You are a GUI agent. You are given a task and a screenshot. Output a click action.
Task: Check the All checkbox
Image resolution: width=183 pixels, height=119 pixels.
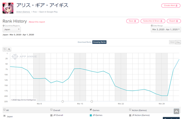[5, 110]
